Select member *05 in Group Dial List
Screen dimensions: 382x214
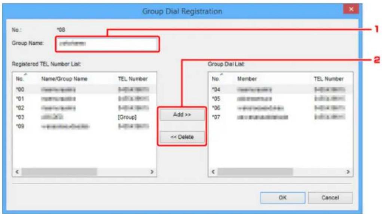280,99
